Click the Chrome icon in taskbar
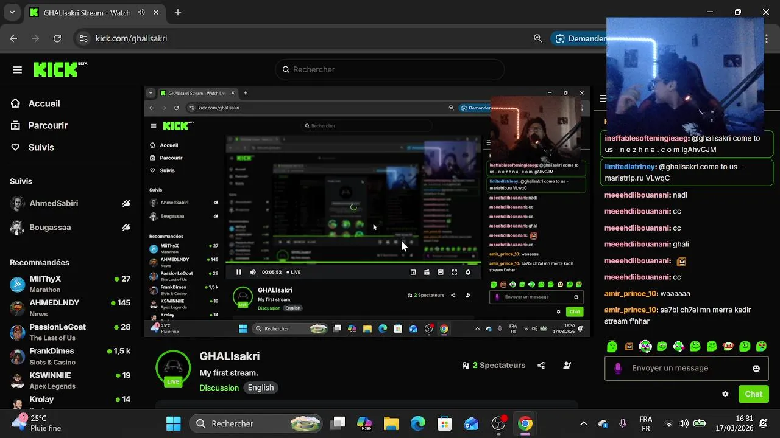 [525, 423]
